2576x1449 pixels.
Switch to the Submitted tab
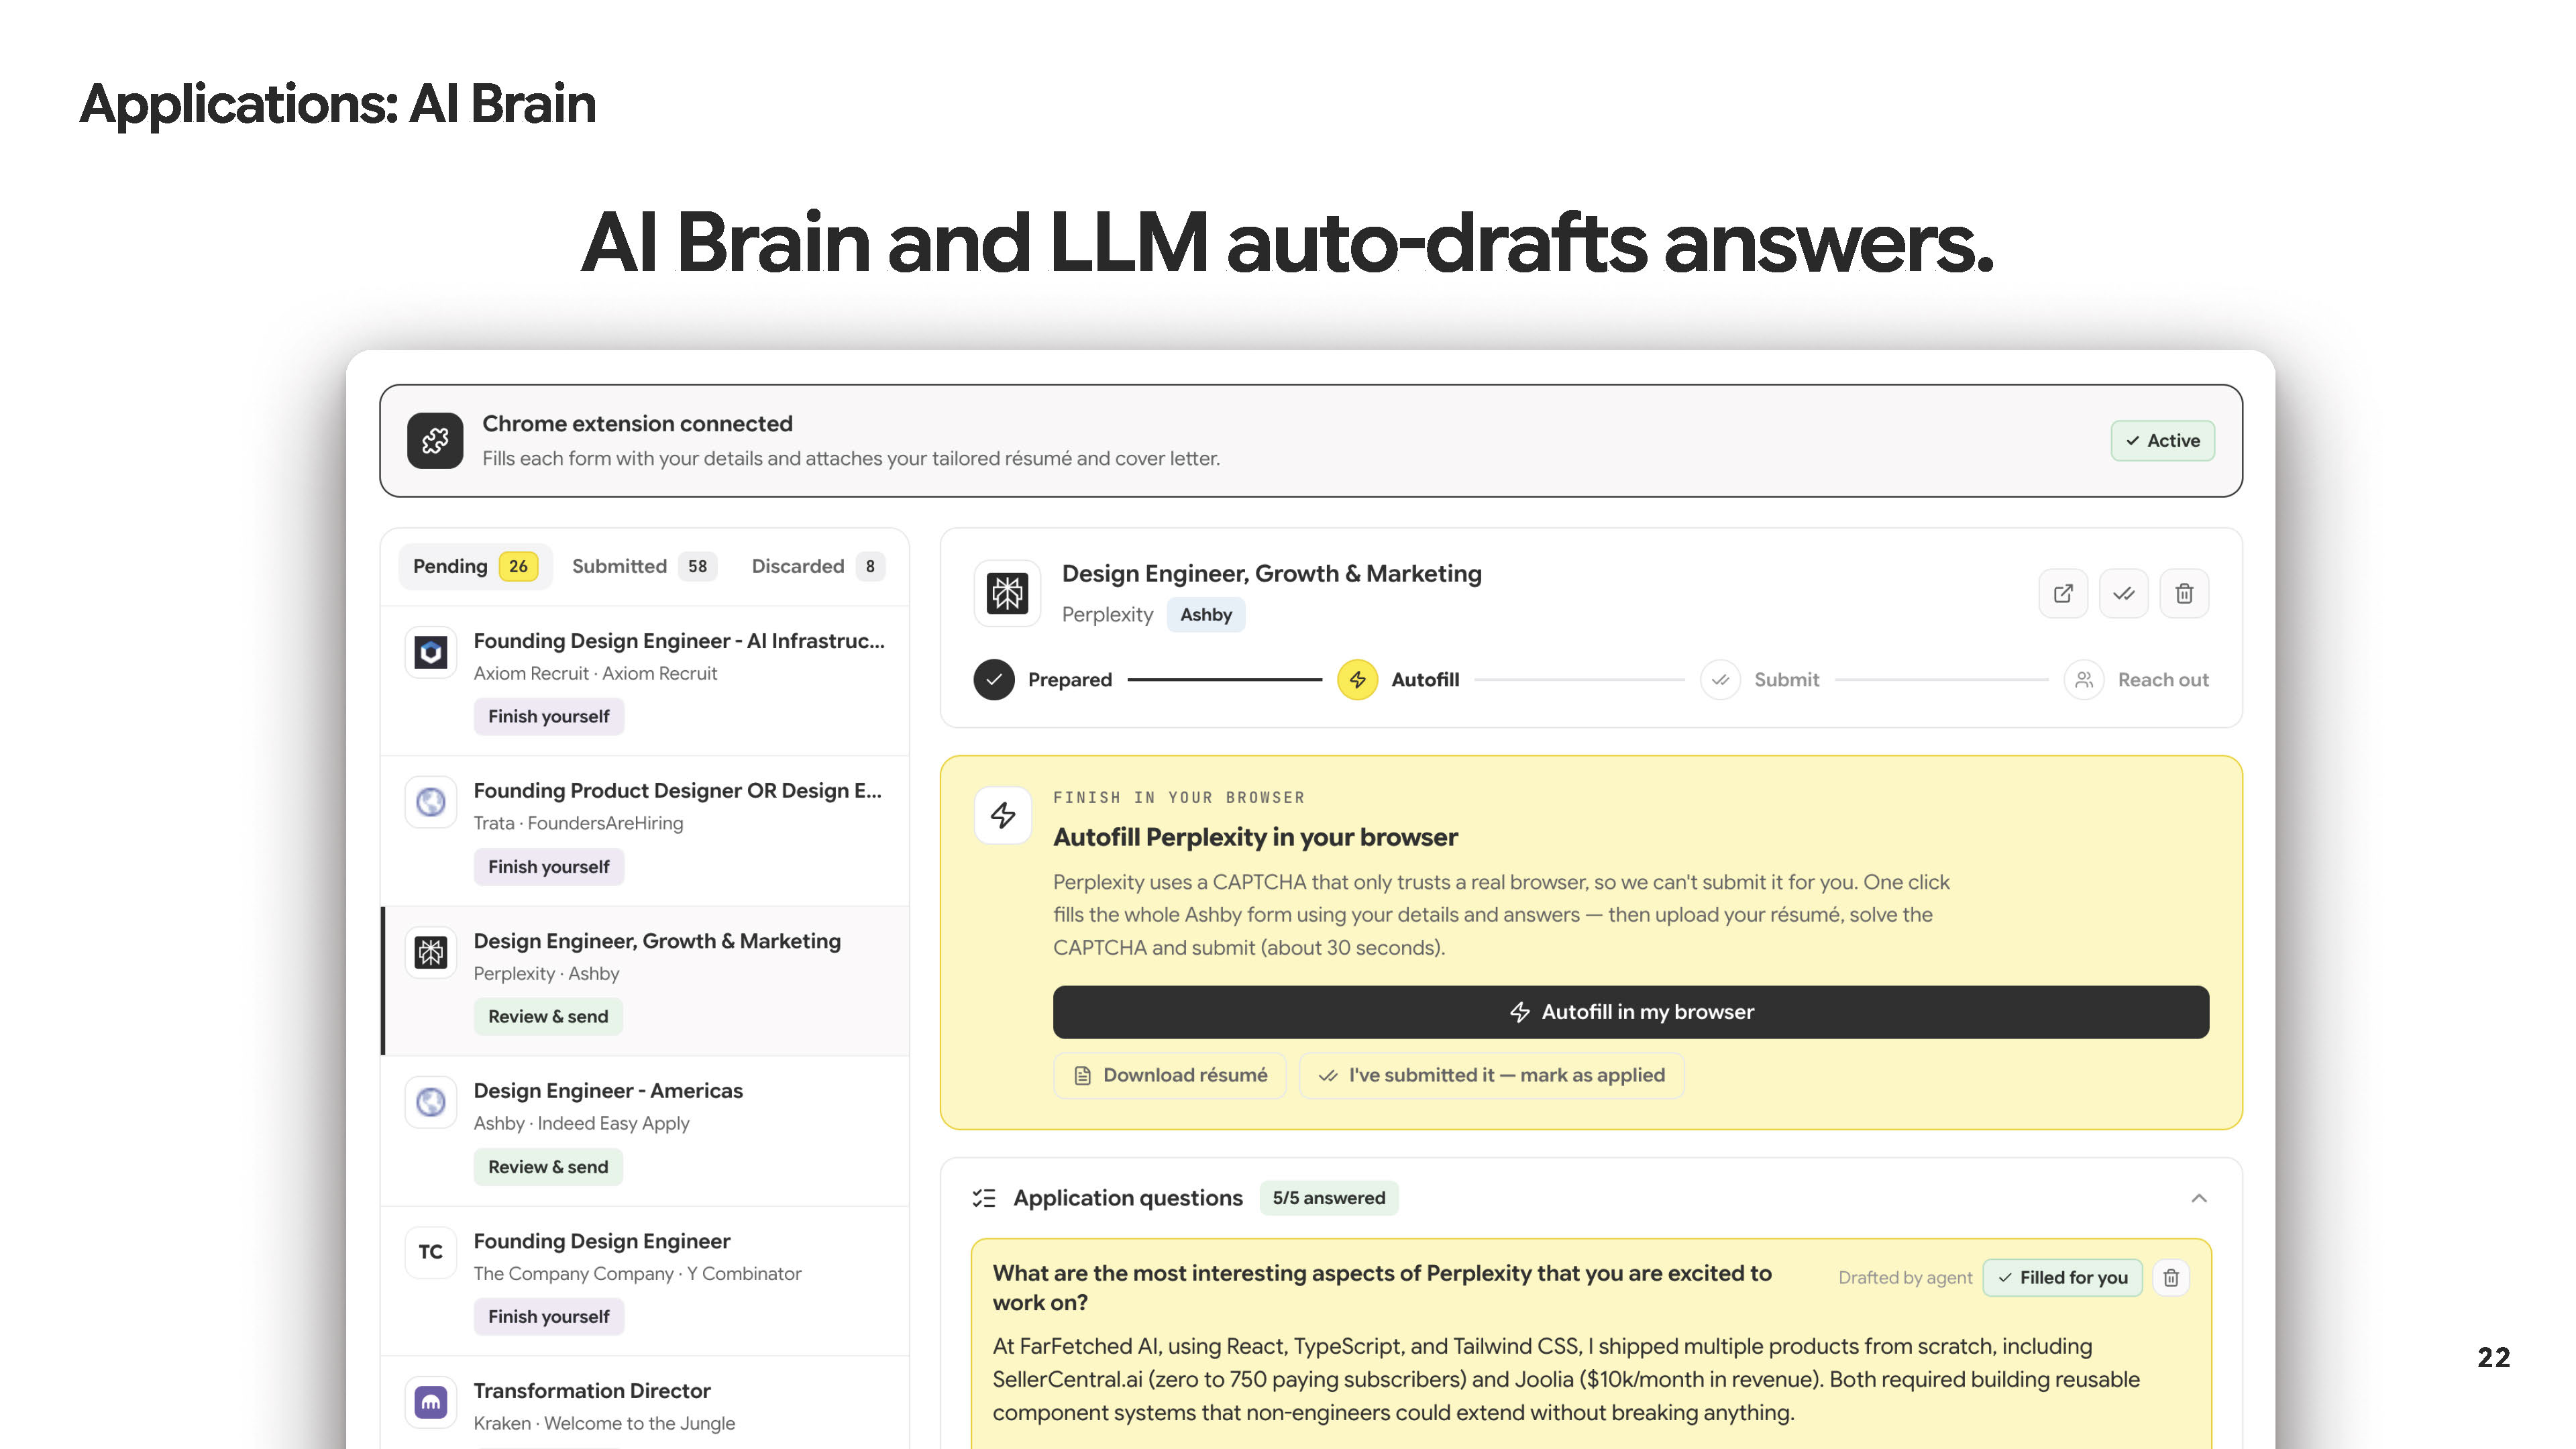tap(644, 566)
